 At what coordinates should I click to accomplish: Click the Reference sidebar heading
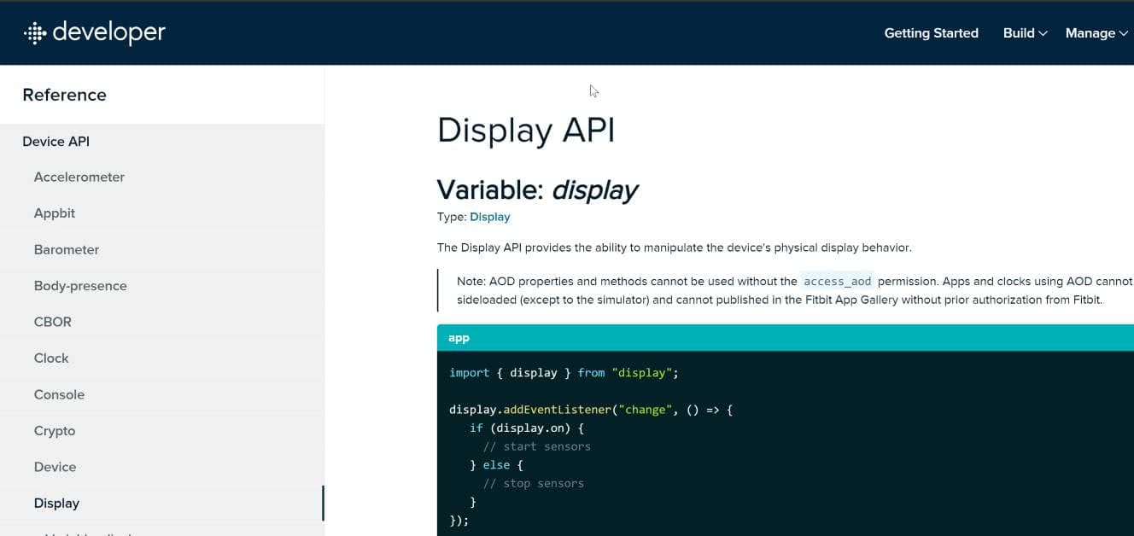[x=65, y=95]
